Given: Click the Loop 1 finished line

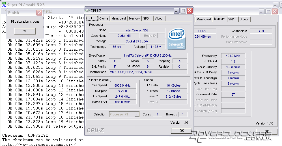Looking at the screenshot, I should [x=46, y=40].
